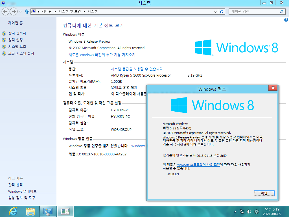Click Windows 8 Release Preview text

pos(89,41)
